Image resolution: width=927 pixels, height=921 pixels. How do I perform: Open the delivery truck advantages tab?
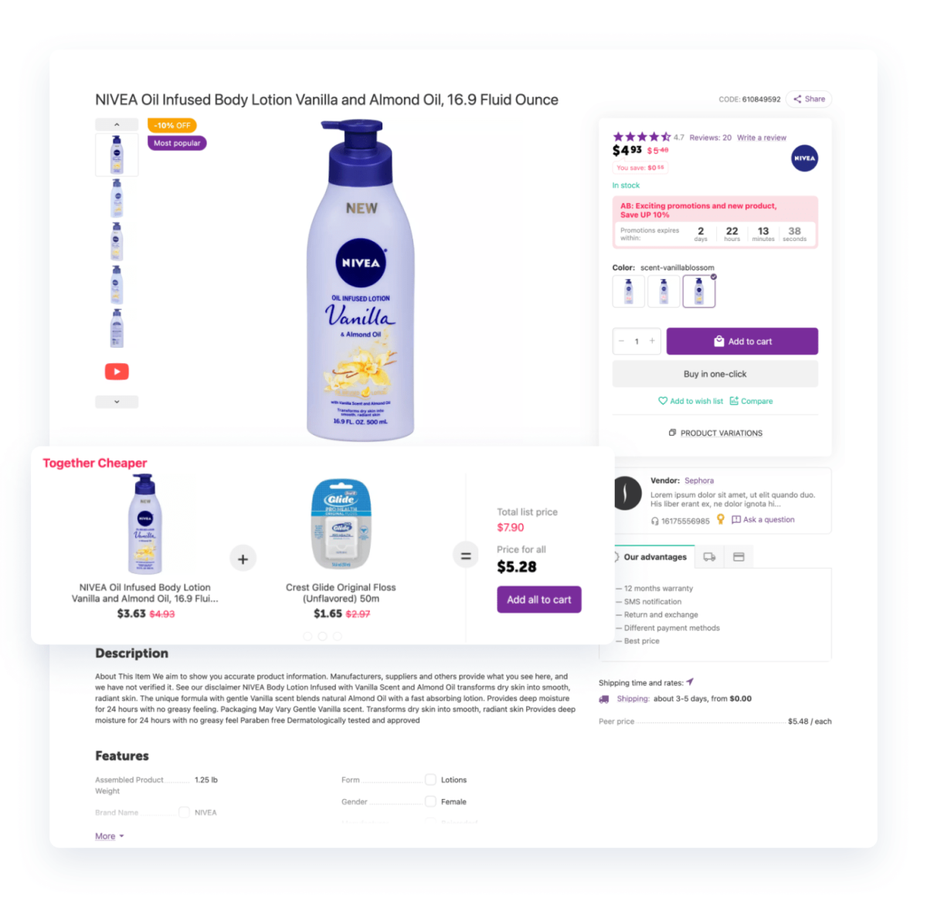709,557
